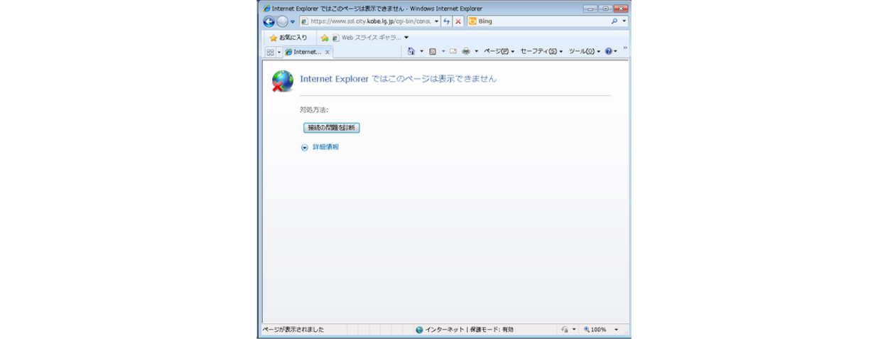Click インターネット | 保護モード: 有効 status text
888x339 pixels.
(469, 330)
